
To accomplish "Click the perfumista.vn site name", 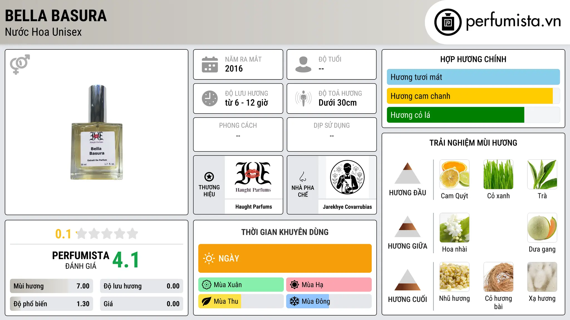I will click(x=514, y=21).
